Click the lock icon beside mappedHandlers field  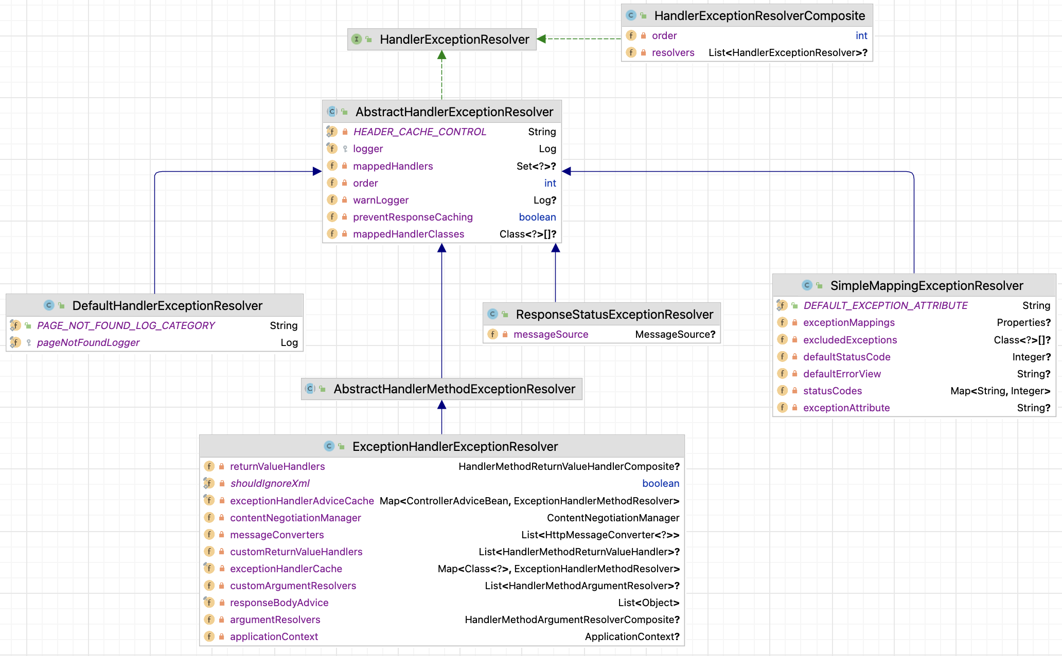345,166
